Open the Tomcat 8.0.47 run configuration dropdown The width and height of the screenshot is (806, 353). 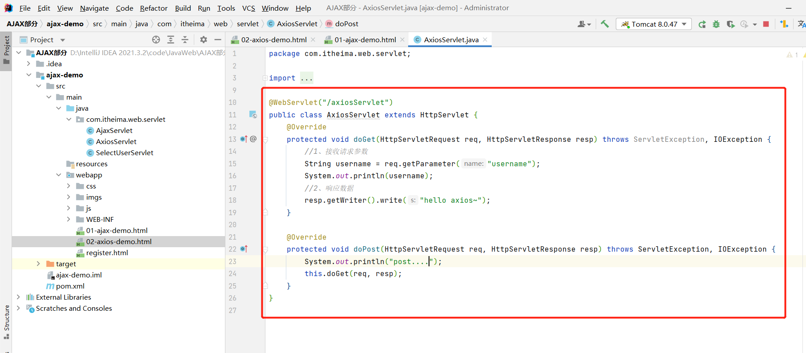point(654,24)
